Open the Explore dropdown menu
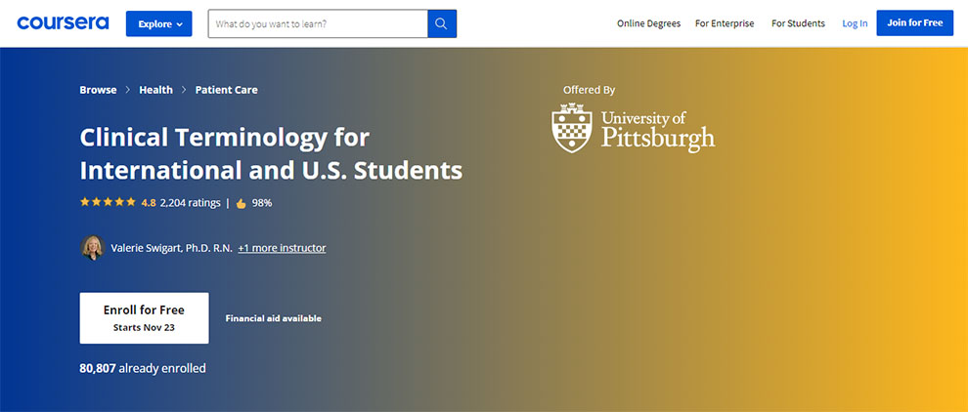The width and height of the screenshot is (968, 412). pos(158,24)
